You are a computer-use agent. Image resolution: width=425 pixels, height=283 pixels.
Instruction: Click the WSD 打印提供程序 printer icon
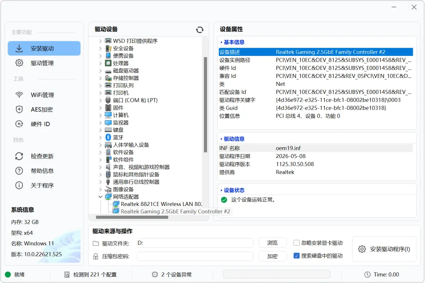click(x=108, y=41)
